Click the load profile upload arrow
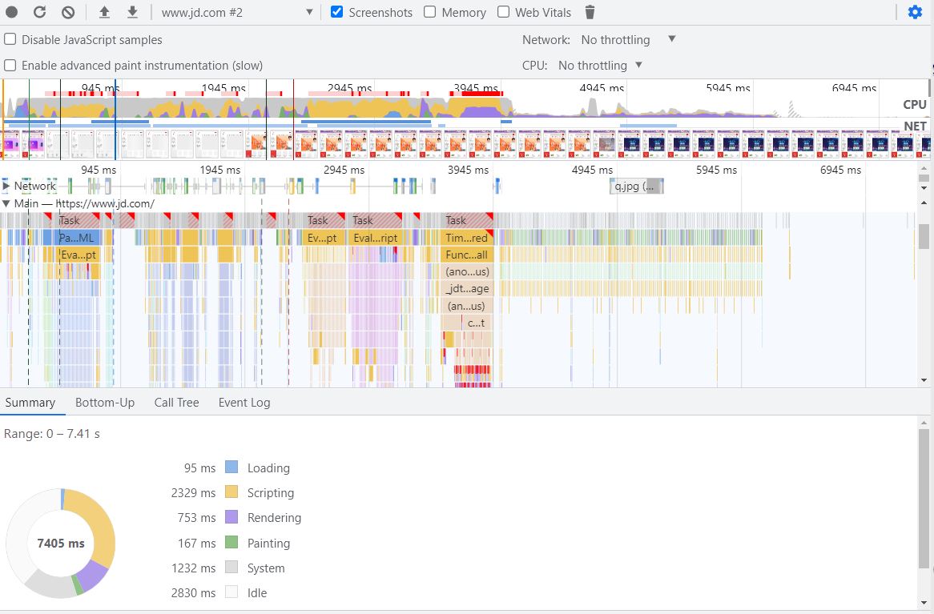The height and width of the screenshot is (614, 934). point(104,12)
